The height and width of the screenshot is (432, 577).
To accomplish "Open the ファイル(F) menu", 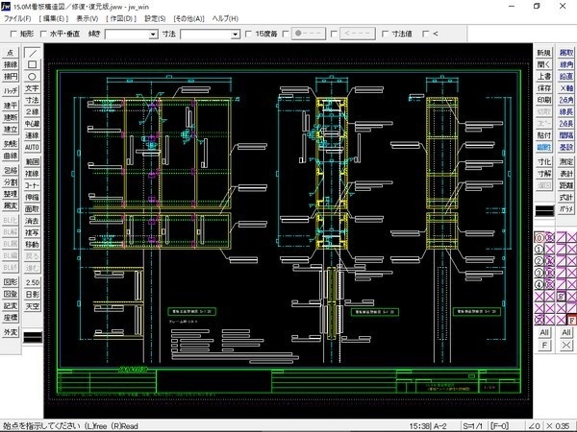I will point(17,18).
